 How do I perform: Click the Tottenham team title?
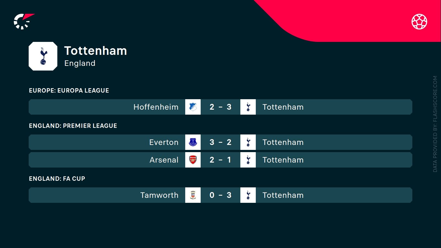tap(96, 51)
